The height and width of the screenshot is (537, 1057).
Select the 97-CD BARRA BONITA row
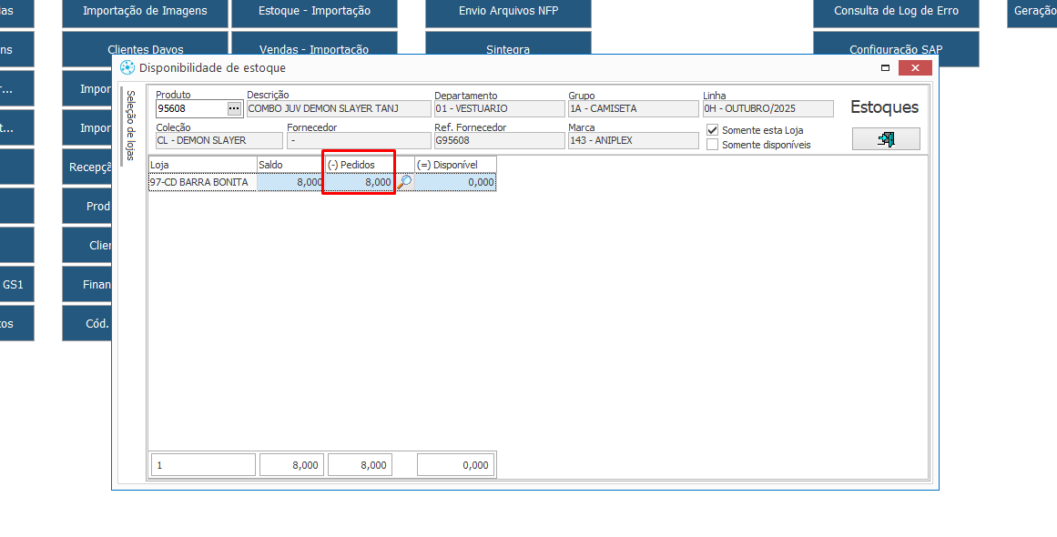tap(201, 182)
